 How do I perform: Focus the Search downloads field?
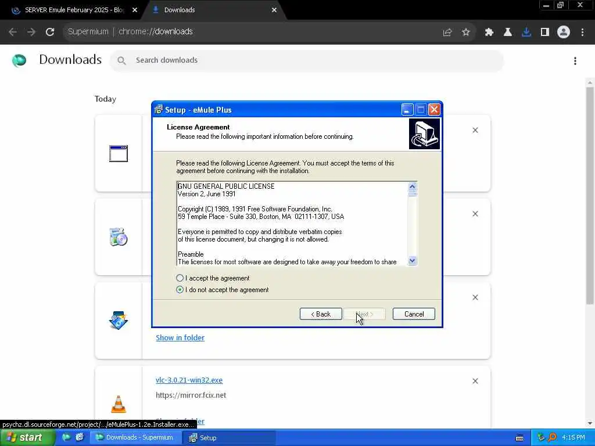click(307, 60)
